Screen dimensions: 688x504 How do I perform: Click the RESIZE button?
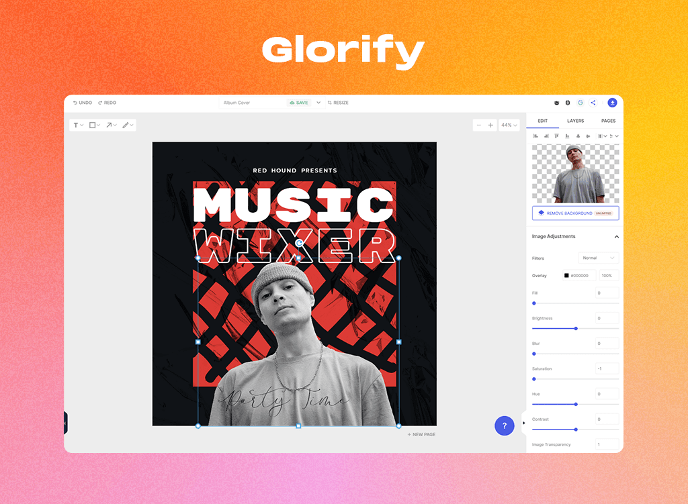click(x=338, y=103)
